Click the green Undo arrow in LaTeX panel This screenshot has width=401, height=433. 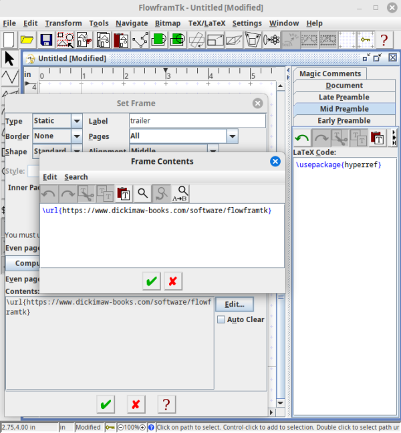[302, 138]
